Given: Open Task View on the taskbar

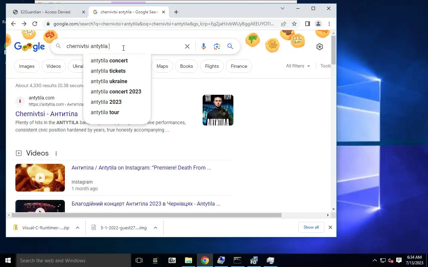Looking at the screenshot, I should pos(139,260).
